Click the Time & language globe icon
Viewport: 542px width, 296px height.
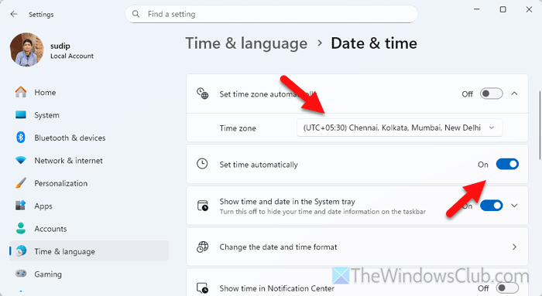(21, 251)
